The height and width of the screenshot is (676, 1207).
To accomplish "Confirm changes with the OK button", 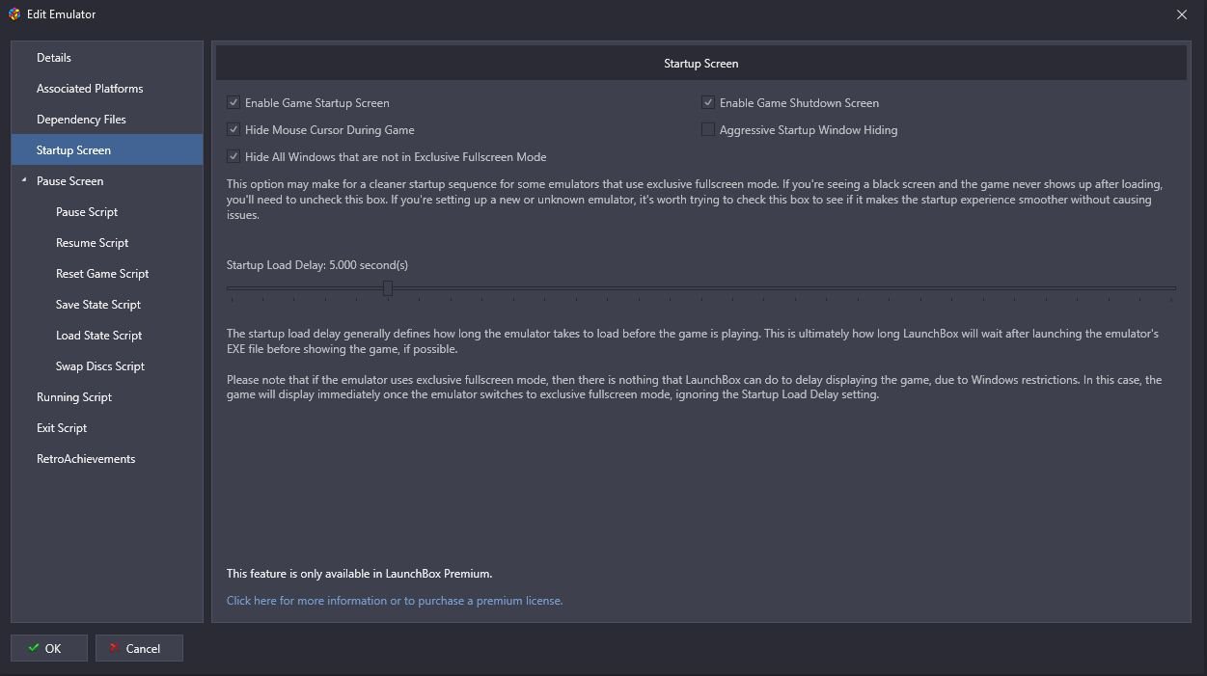I will pyautogui.click(x=49, y=648).
